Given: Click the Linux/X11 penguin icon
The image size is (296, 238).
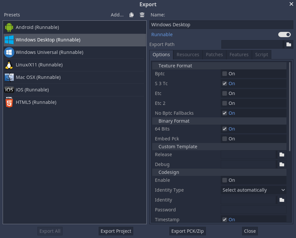Looking at the screenshot, I should [x=9, y=65].
